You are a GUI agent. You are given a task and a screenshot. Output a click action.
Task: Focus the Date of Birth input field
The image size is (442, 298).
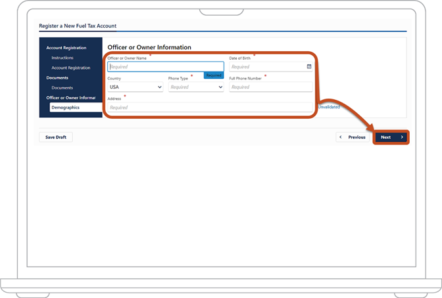[270, 67]
